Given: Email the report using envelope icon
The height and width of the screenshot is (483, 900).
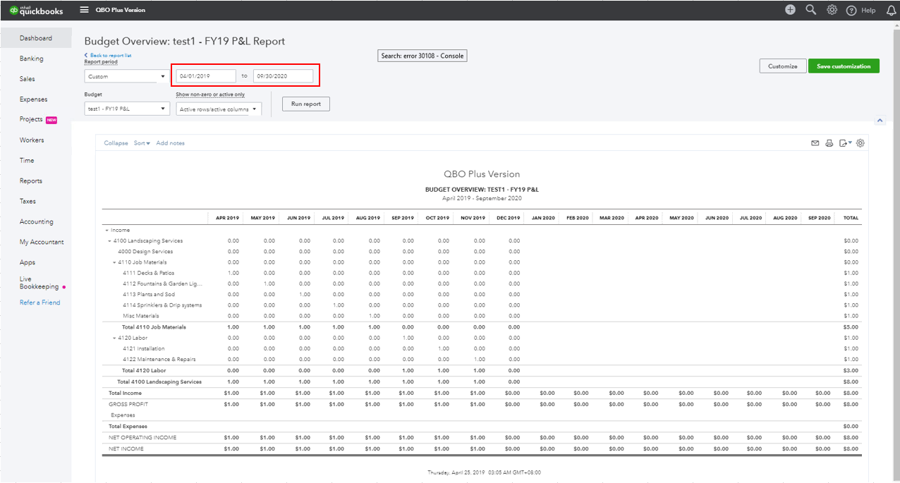Looking at the screenshot, I should (x=815, y=143).
